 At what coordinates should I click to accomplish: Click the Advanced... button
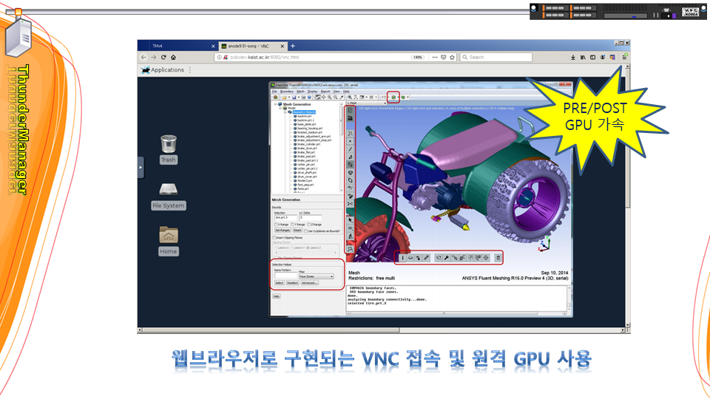coord(310,283)
